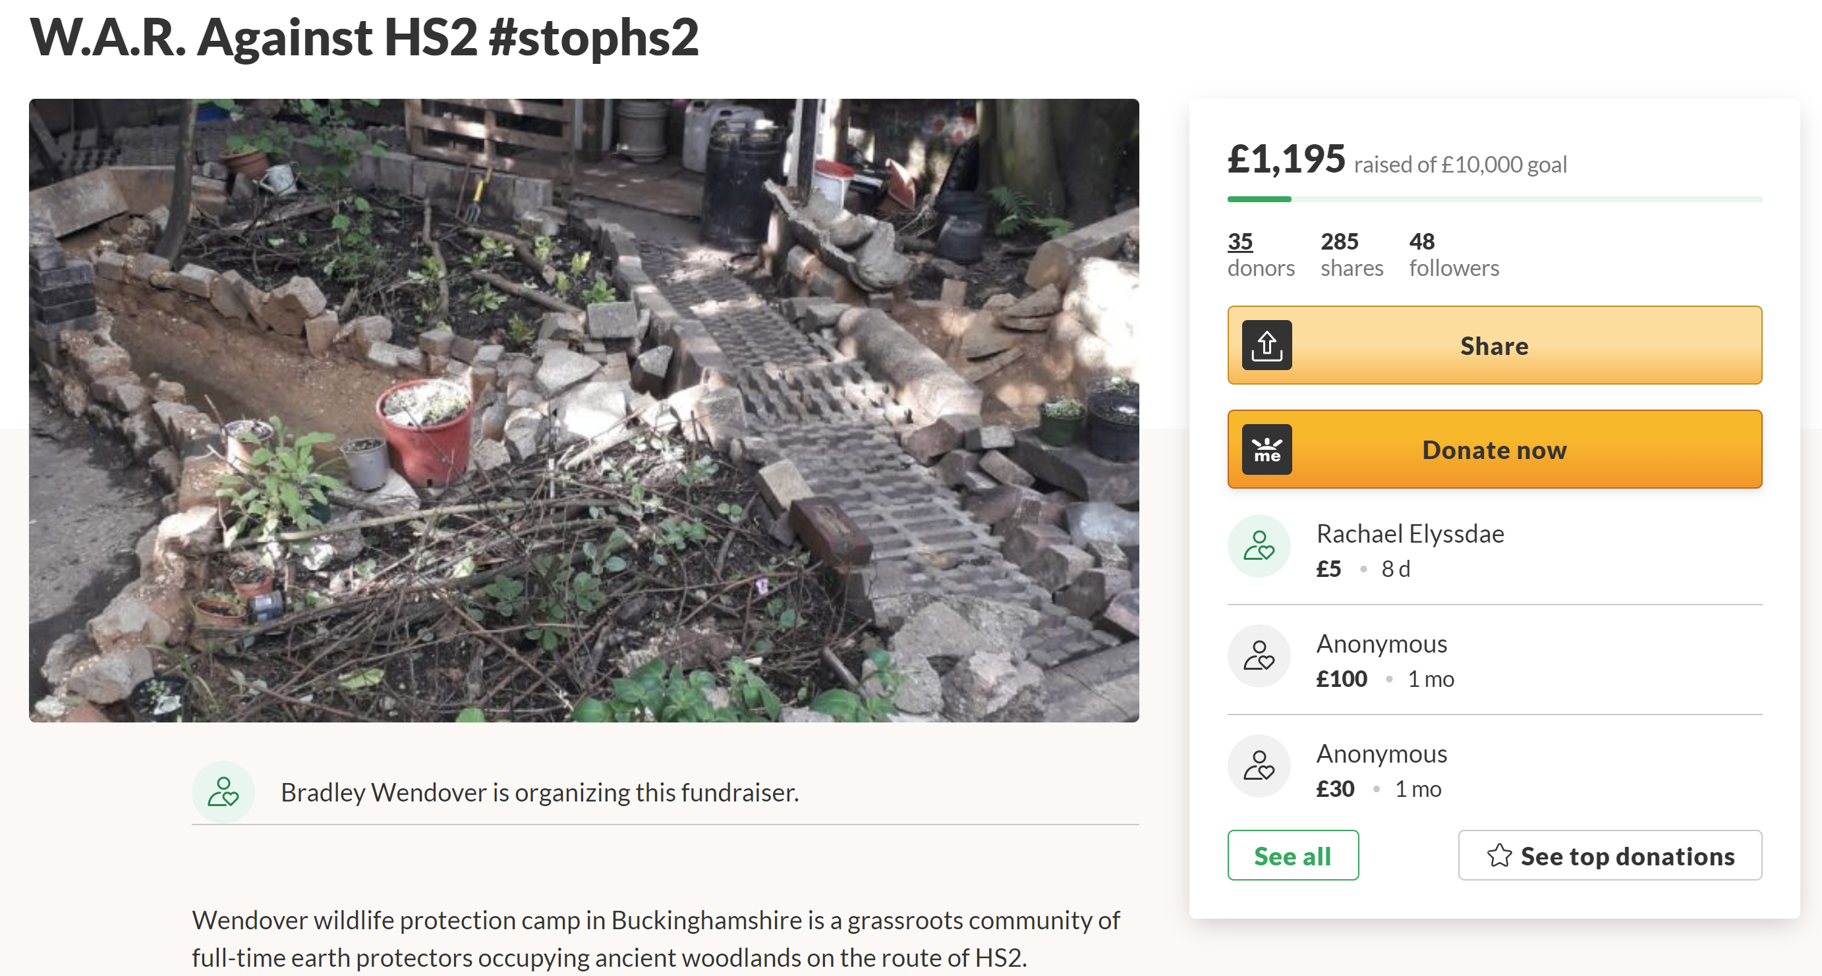
Task: Click the W.A.R. Against HS2 title
Action: pos(364,38)
